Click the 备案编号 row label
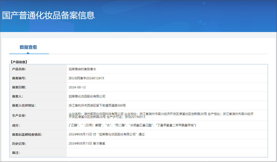 19,78
